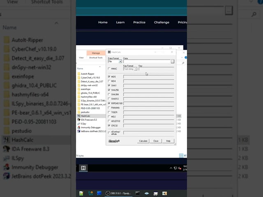Enable the MD4 checkbox

109,81
